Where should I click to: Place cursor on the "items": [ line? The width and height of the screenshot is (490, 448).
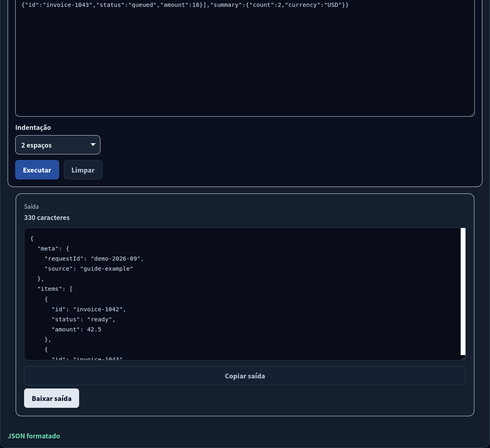[x=55, y=289]
